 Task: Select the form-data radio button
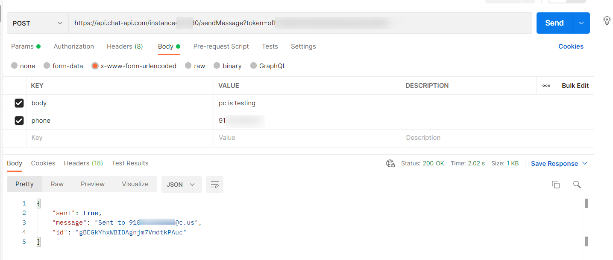(x=47, y=66)
